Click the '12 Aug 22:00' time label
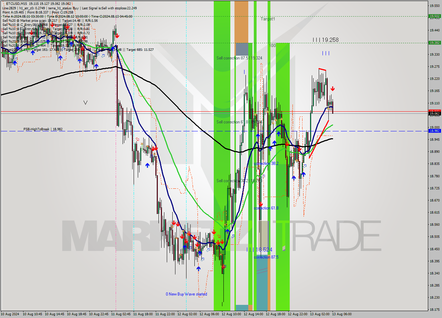The height and width of the screenshot is (318, 442). [298, 314]
